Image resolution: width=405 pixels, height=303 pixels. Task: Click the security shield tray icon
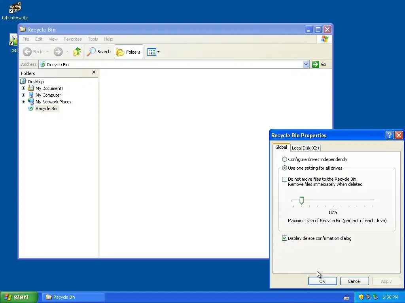pos(361,297)
